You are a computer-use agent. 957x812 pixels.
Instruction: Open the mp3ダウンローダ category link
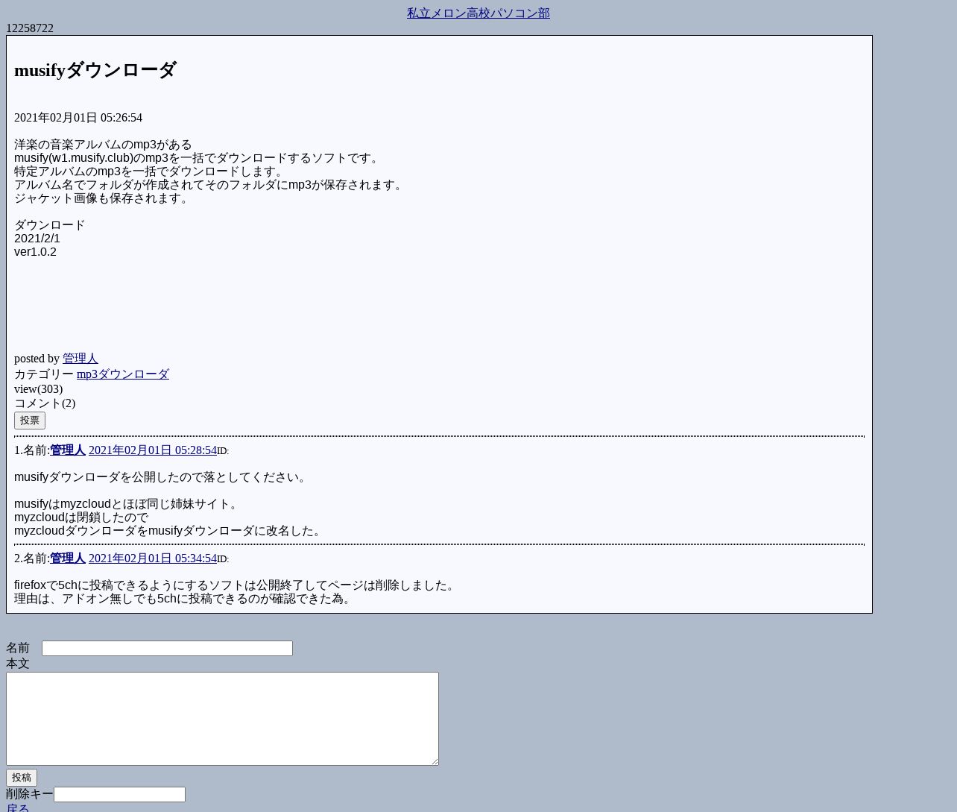(x=123, y=374)
